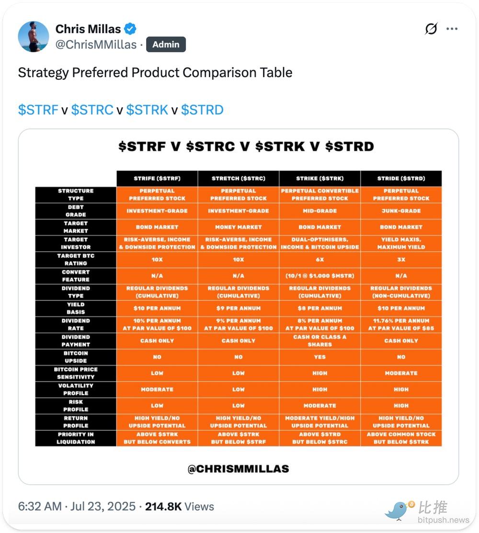Click the @CHRISMMILLAS credit below table
The height and width of the screenshot is (533, 479).
point(238,468)
